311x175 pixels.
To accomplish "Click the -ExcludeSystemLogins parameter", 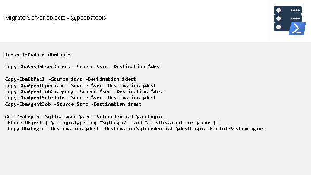I will coord(236,129).
